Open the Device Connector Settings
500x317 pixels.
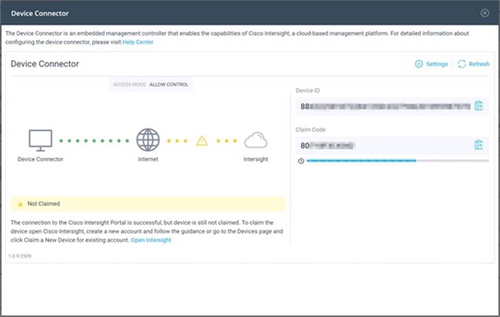tap(431, 64)
